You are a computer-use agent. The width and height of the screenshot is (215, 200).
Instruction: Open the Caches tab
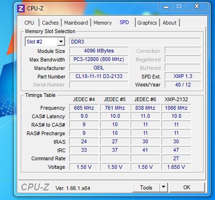50,23
